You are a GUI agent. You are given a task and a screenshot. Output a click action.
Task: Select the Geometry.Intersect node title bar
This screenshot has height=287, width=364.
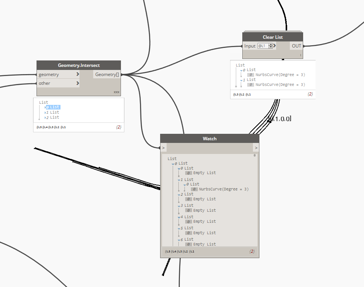[x=79, y=65]
